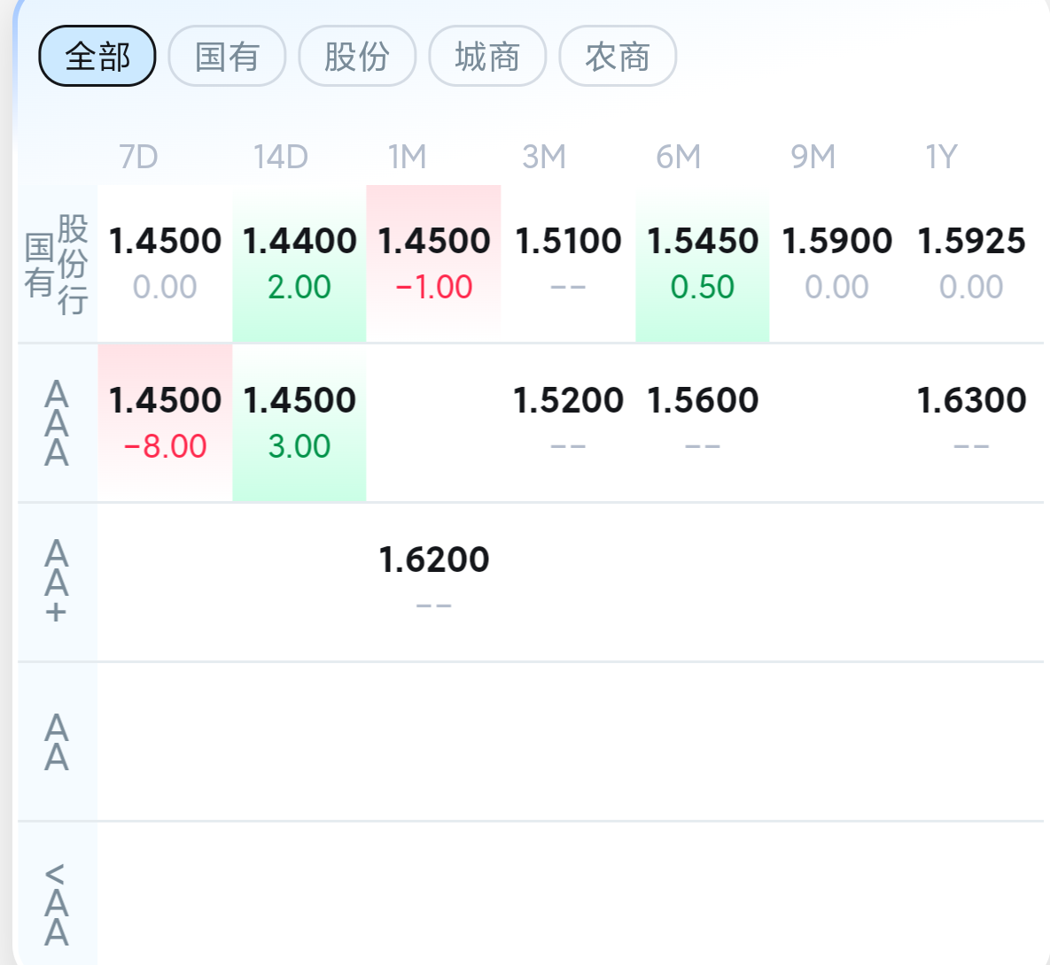Open the AAA 1Y rate 1.6300

[x=971, y=422]
